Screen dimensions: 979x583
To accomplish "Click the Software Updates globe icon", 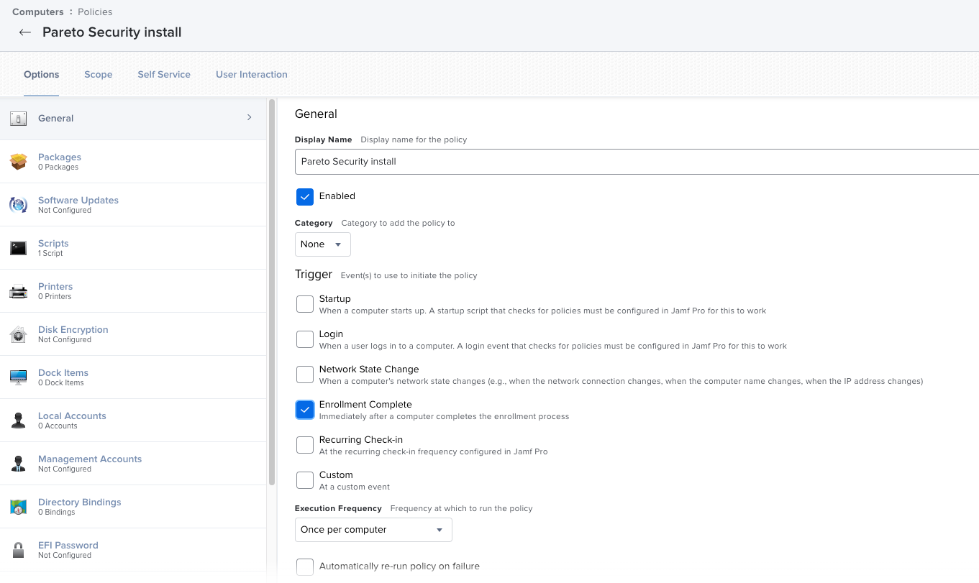I will pos(19,205).
